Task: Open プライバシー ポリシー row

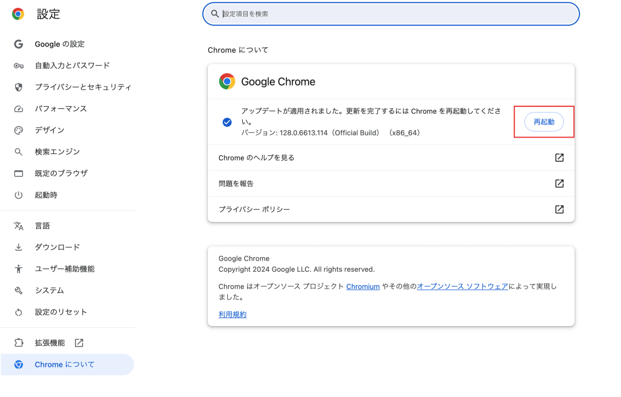Action: coord(391,209)
